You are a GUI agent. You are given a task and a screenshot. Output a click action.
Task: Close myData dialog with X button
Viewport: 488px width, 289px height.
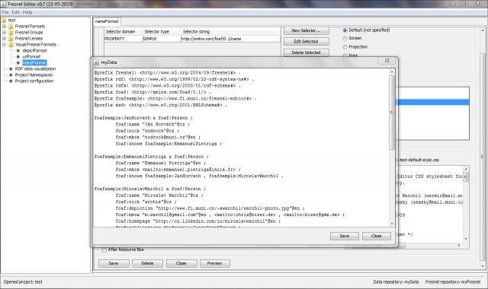pyautogui.click(x=387, y=61)
